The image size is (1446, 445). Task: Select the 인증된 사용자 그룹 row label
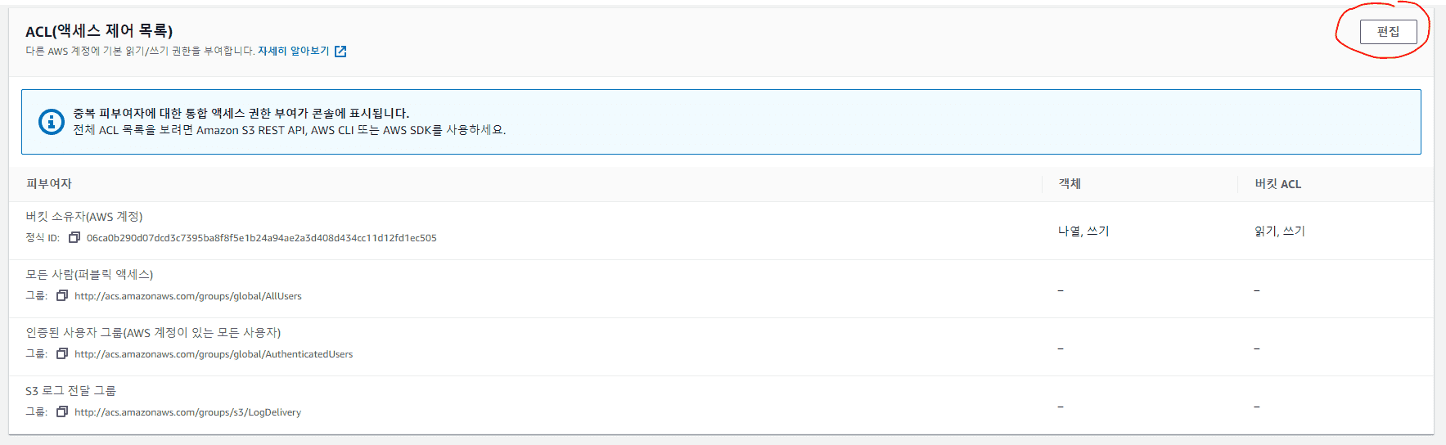click(153, 333)
